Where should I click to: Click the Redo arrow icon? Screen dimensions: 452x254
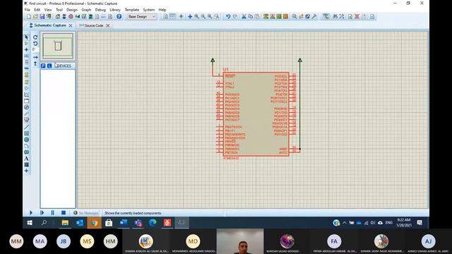[235, 17]
